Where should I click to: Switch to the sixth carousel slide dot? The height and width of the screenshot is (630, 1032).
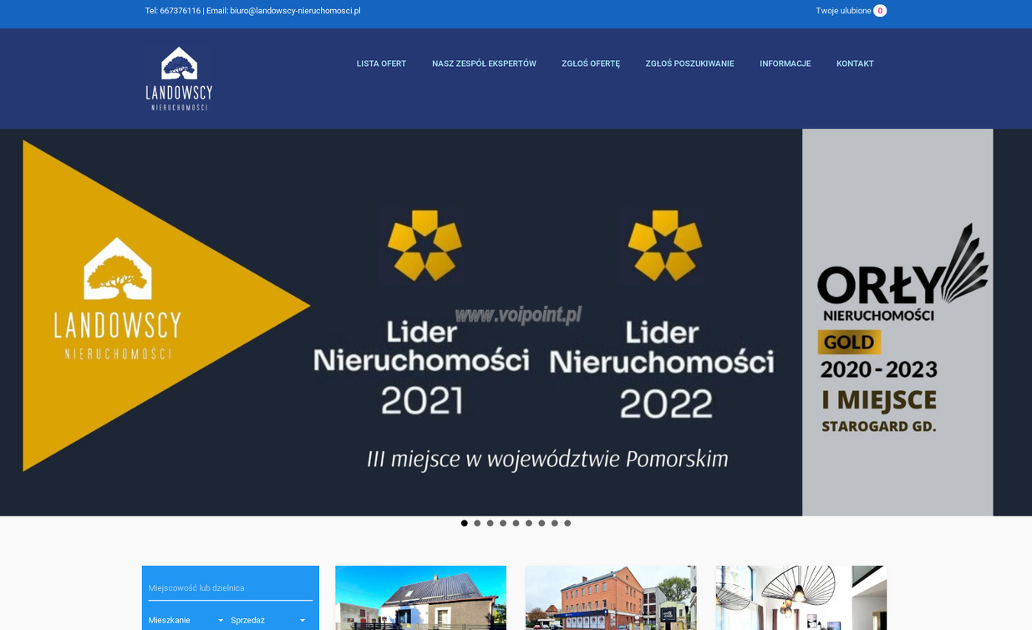click(x=529, y=523)
